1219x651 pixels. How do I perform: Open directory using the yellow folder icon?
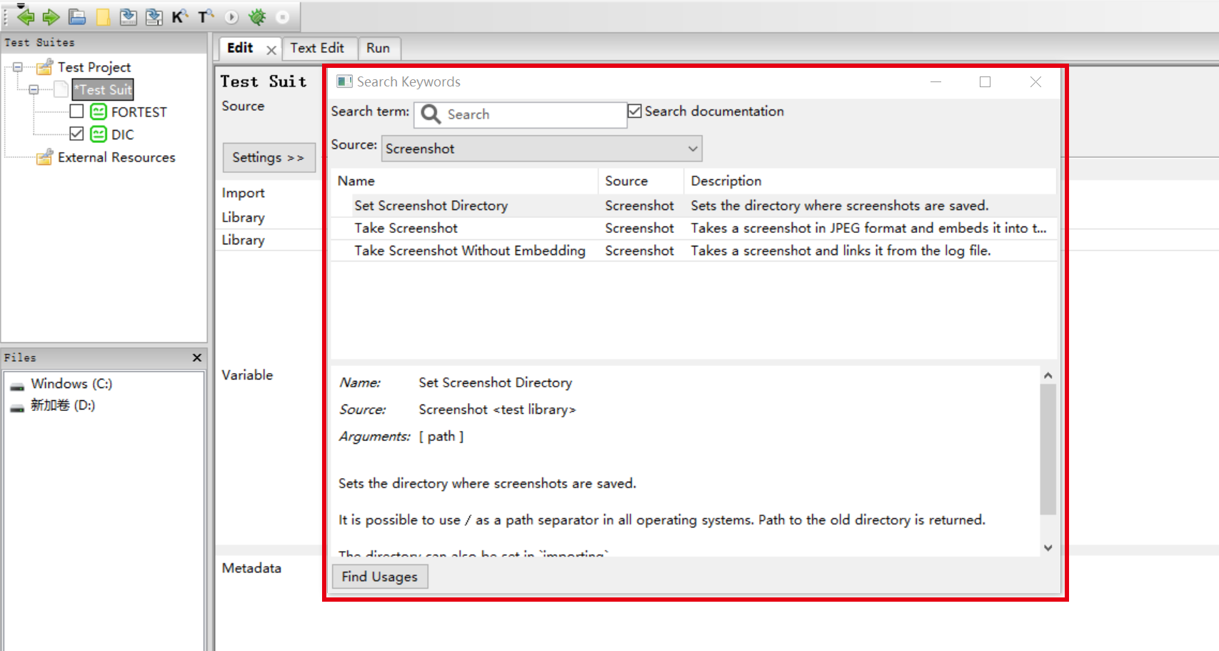[x=103, y=17]
